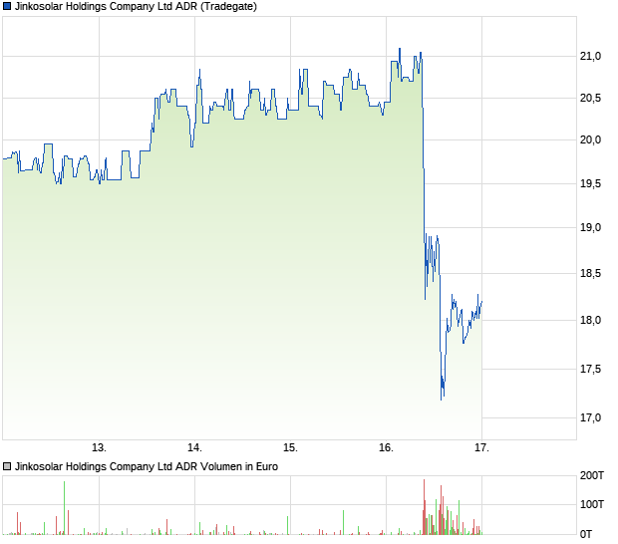Click the tallest green volume bar before the 13th

[x=64, y=508]
